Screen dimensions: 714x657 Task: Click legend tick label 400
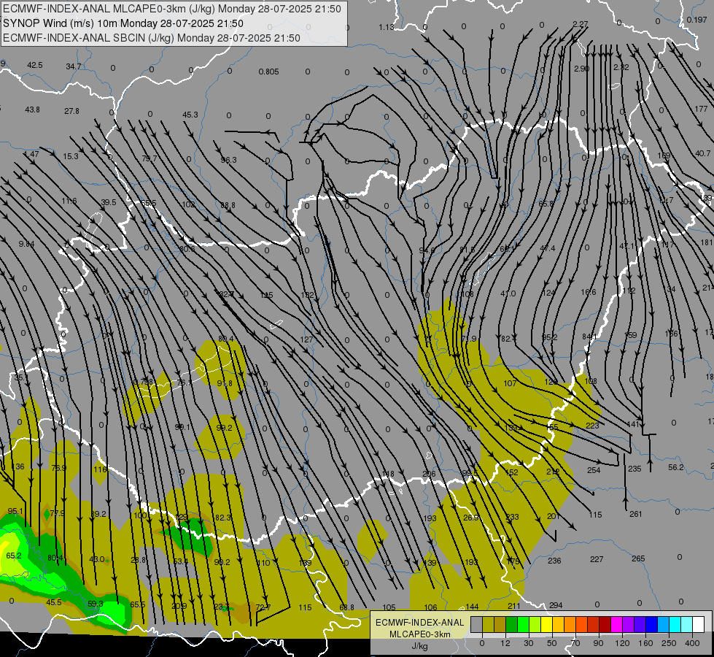click(x=692, y=643)
